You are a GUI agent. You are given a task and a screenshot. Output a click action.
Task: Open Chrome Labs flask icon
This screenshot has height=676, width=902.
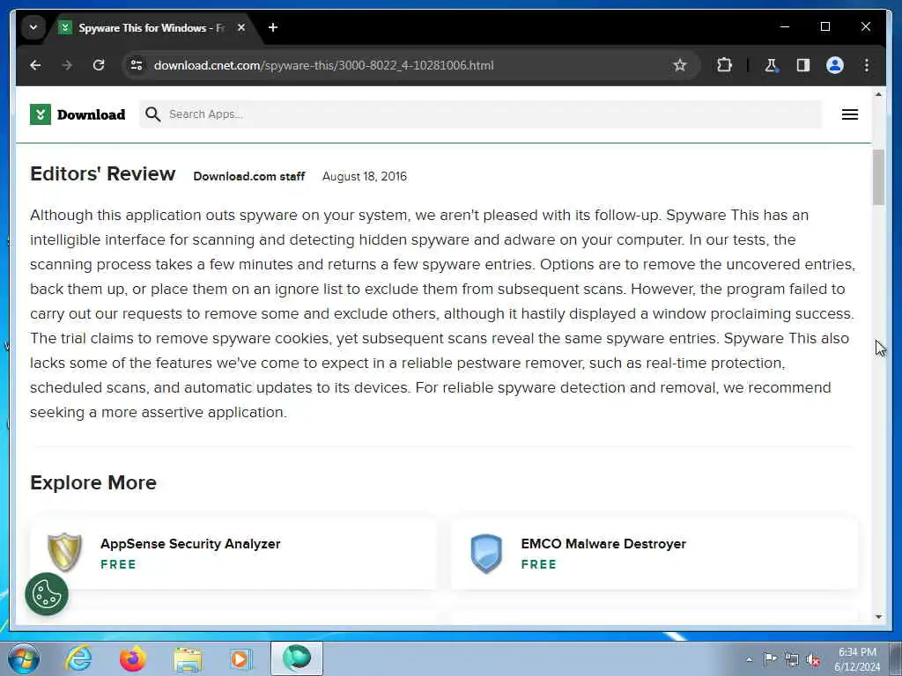pyautogui.click(x=771, y=65)
